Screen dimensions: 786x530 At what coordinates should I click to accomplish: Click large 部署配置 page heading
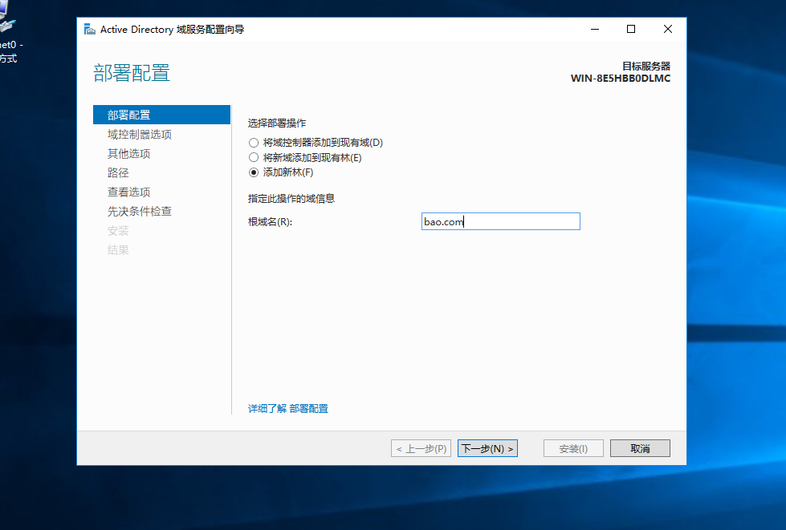click(132, 73)
